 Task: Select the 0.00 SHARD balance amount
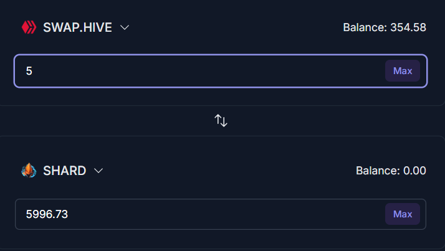point(414,171)
